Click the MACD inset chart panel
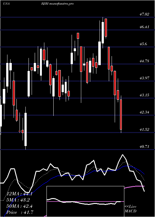The height and width of the screenshot is (217, 155). pos(85,201)
